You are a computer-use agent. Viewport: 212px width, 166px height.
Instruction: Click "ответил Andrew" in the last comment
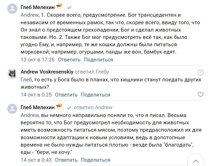point(93,107)
